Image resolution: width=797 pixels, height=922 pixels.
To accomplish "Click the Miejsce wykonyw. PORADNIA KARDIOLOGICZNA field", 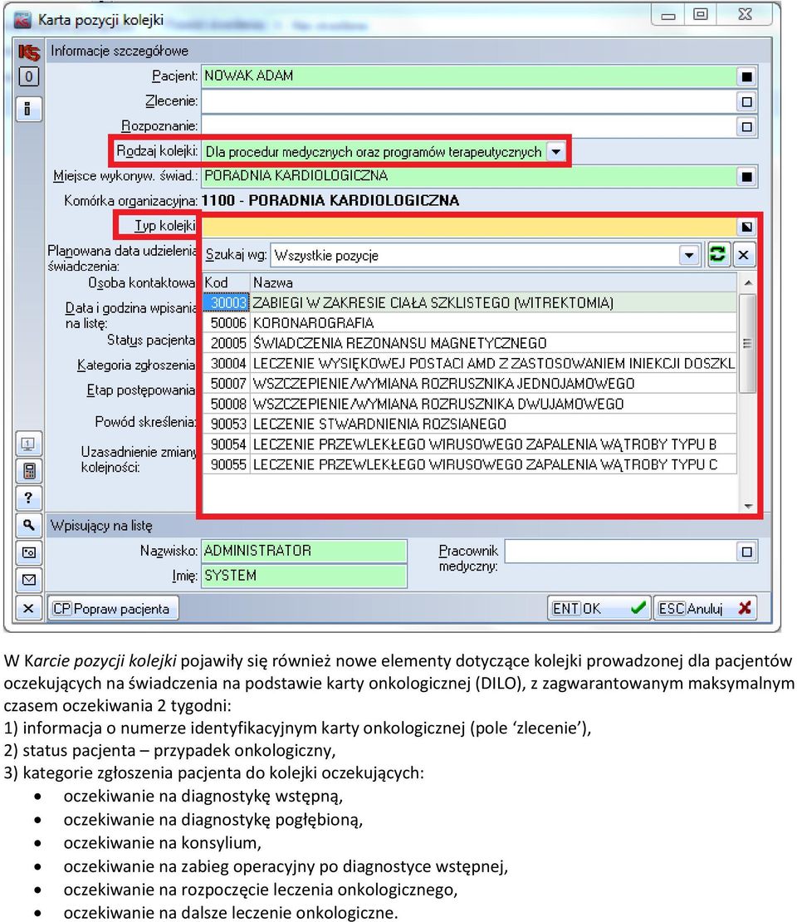I will 469,176.
